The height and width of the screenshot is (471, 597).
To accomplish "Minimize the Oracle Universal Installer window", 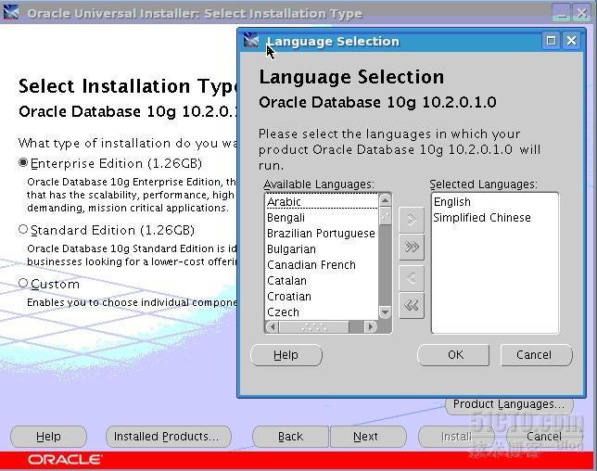I will tap(561, 13).
